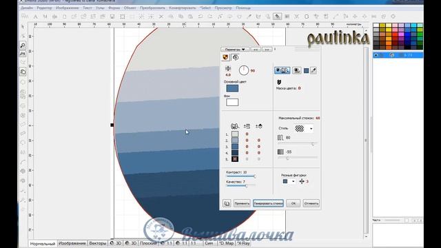Click the cross arrows icon beside value 3
441x248 pixels.
(x=302, y=181)
